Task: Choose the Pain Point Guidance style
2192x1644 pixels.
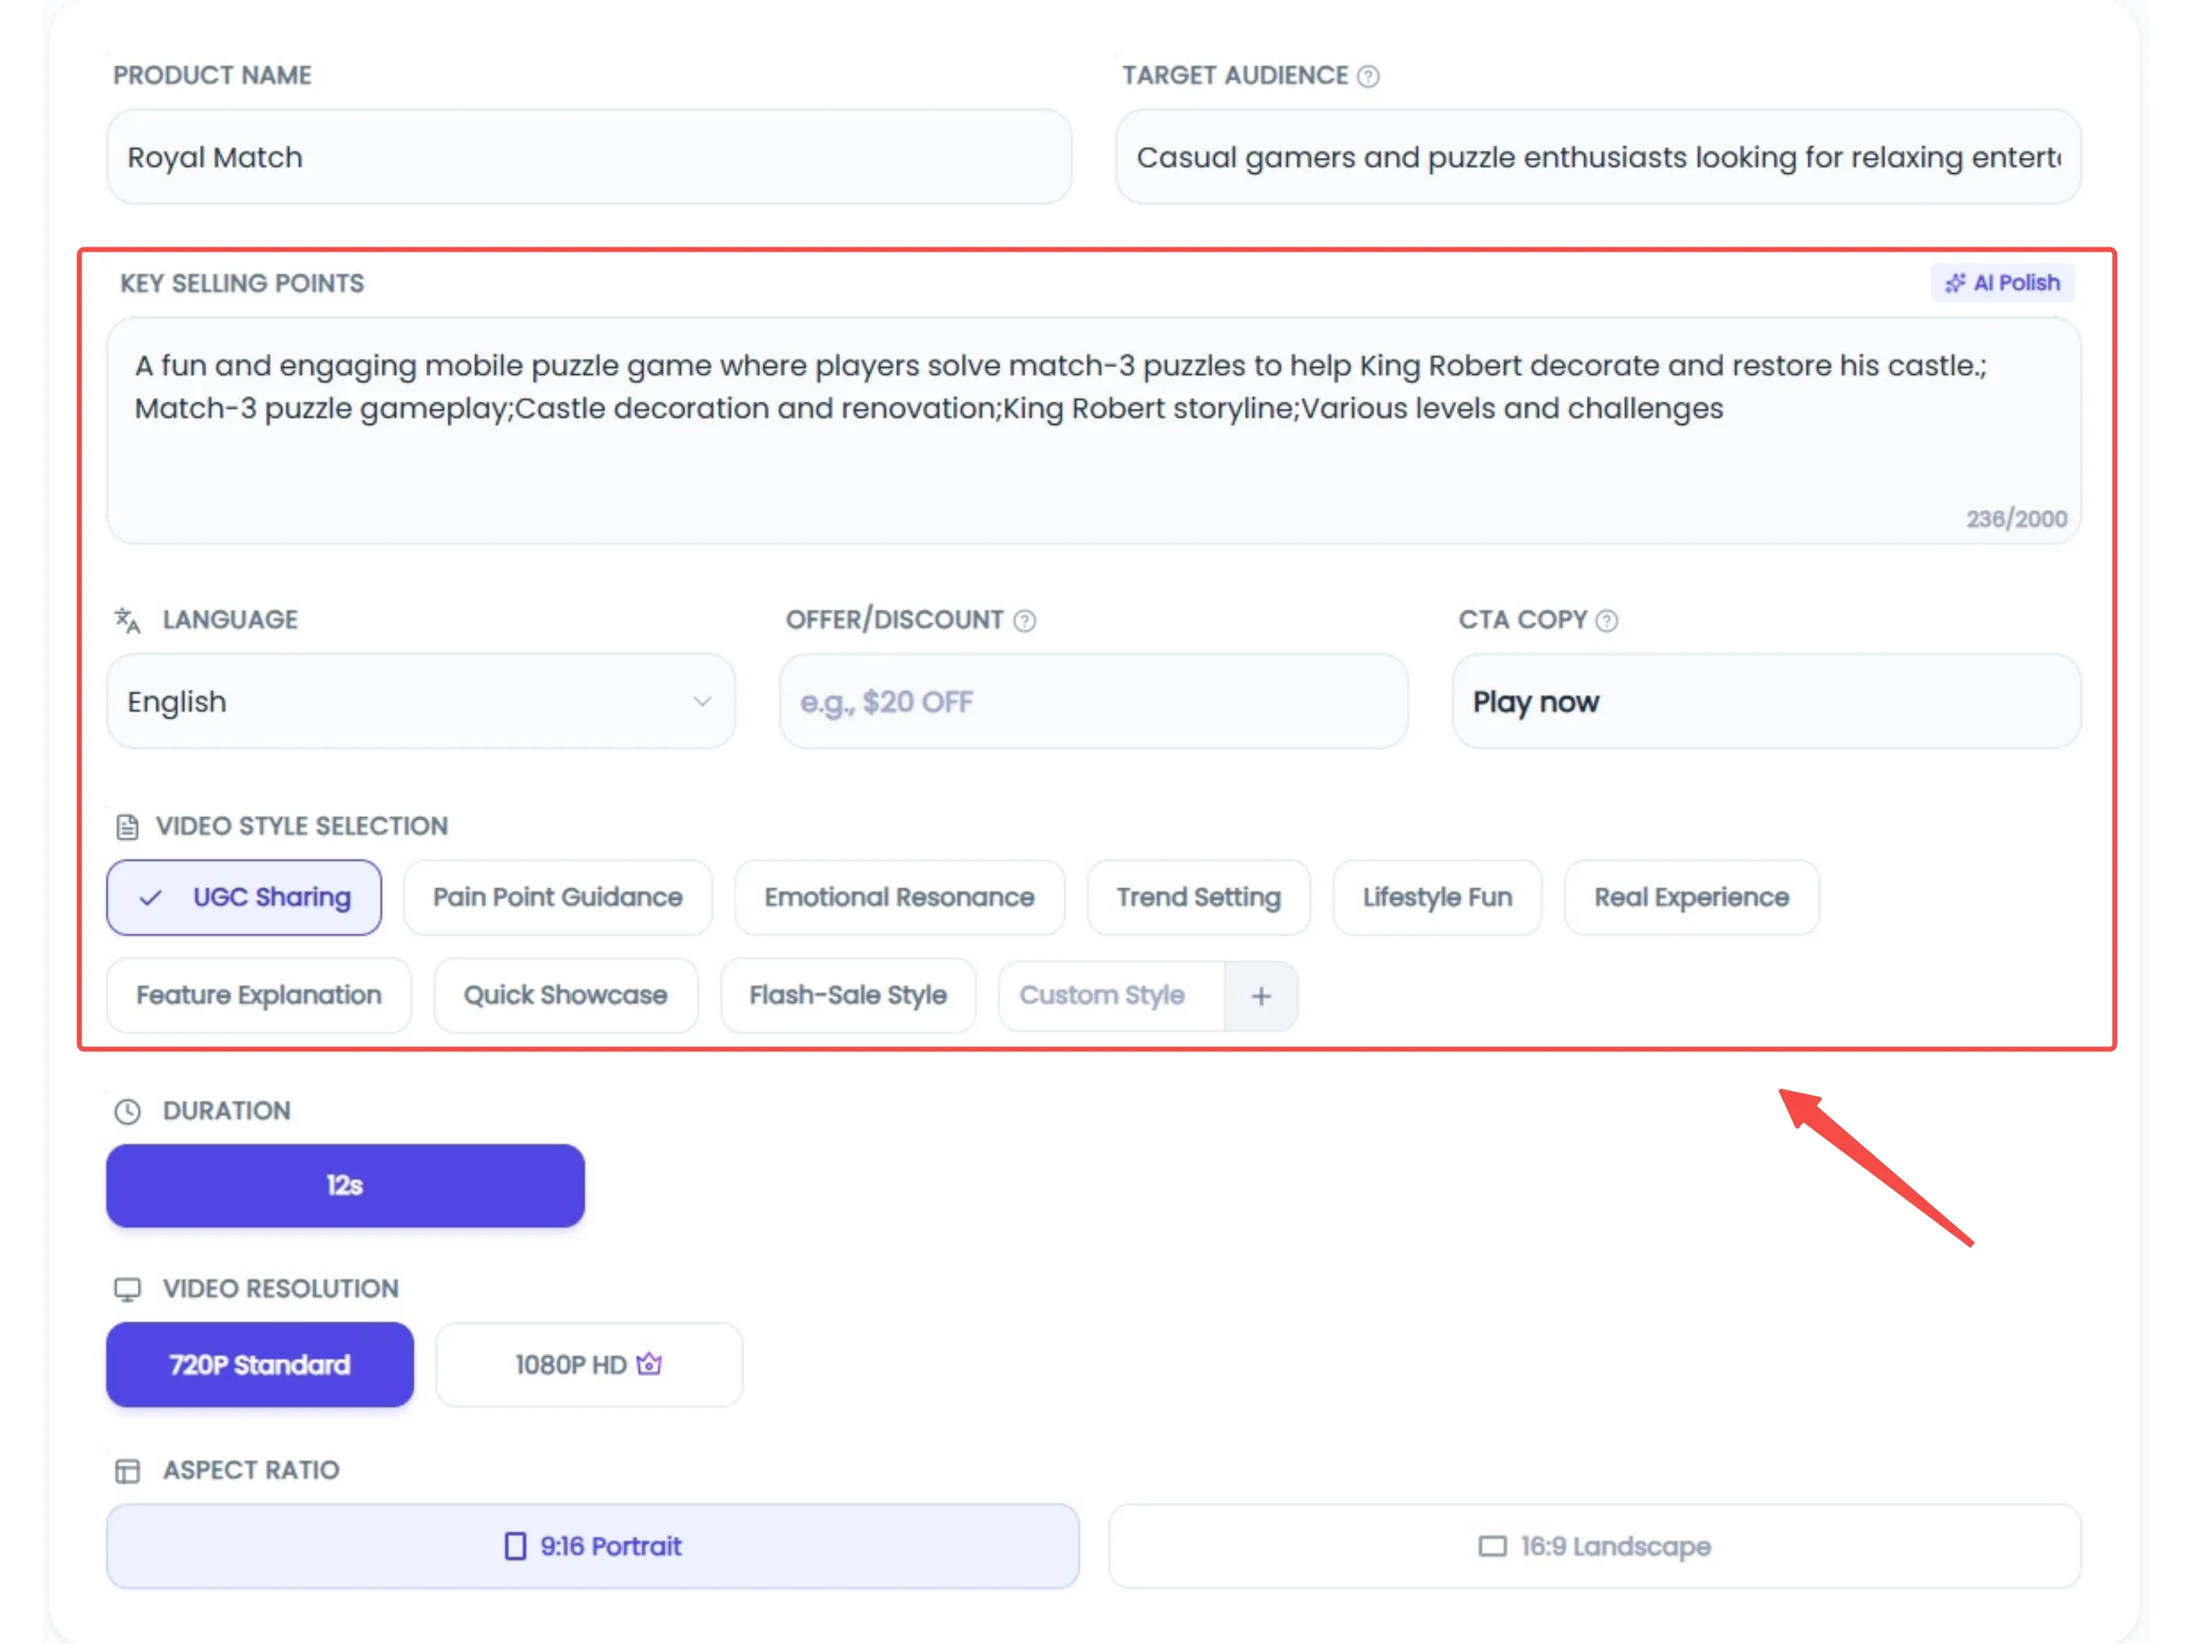Action: coord(558,898)
